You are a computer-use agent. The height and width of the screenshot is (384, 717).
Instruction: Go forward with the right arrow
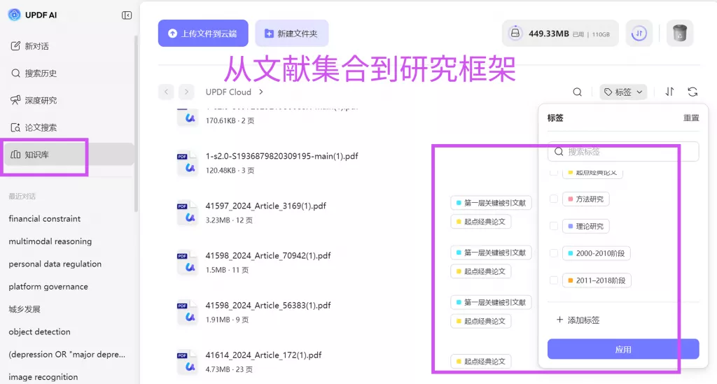[186, 92]
